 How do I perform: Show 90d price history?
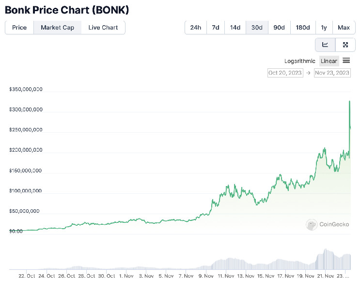(x=279, y=28)
